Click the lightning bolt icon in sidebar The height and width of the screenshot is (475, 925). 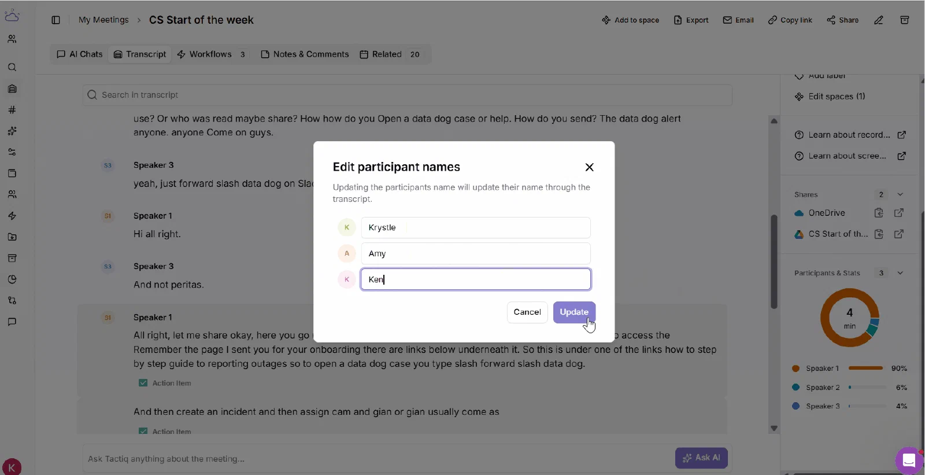click(x=12, y=216)
